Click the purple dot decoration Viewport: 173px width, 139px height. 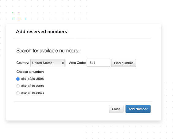(x=19, y=13)
